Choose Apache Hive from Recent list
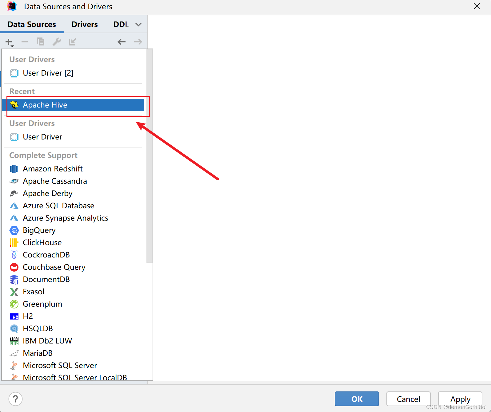Viewport: 491px width, 412px height. coord(73,105)
